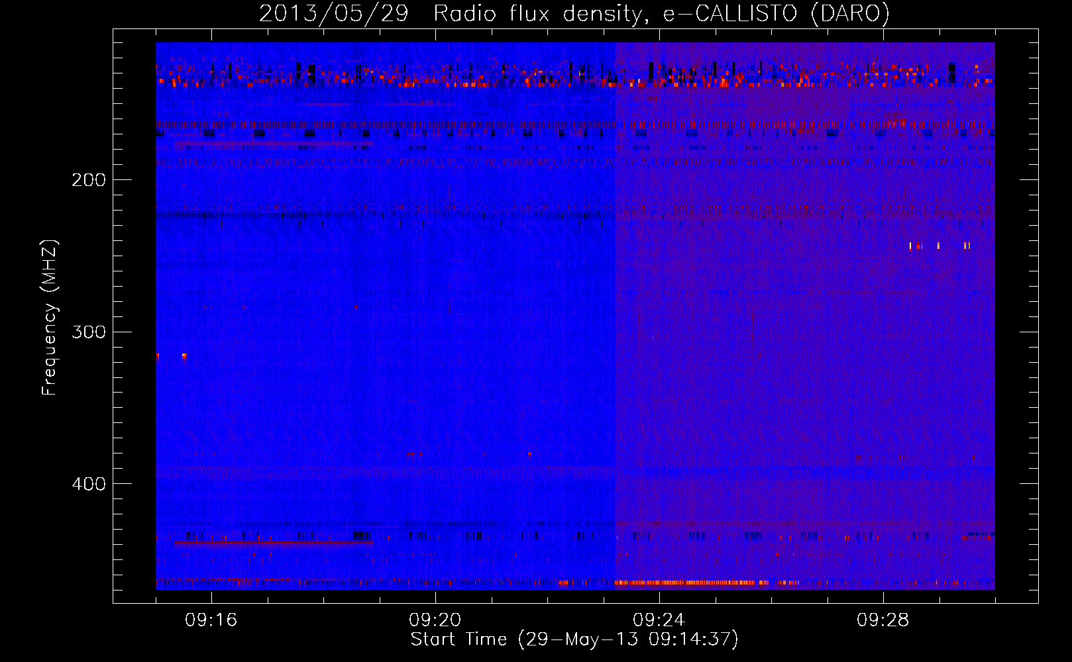This screenshot has height=662, width=1072.
Task: Click the 09:24 time tick label
Action: (x=659, y=620)
